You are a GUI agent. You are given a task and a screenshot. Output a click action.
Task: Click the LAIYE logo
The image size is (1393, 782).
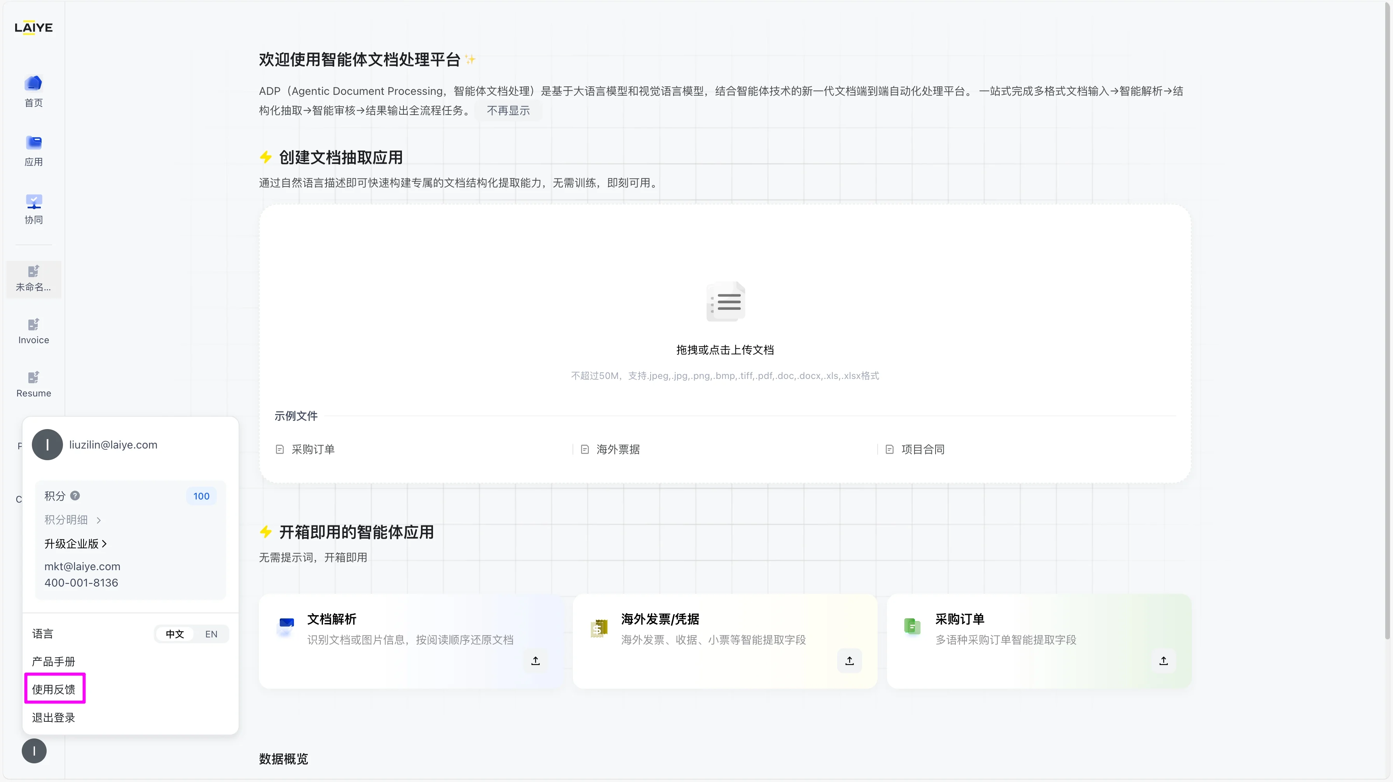pyautogui.click(x=33, y=28)
